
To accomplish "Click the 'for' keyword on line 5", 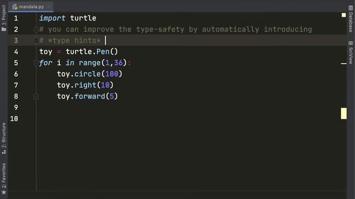I will point(45,63).
